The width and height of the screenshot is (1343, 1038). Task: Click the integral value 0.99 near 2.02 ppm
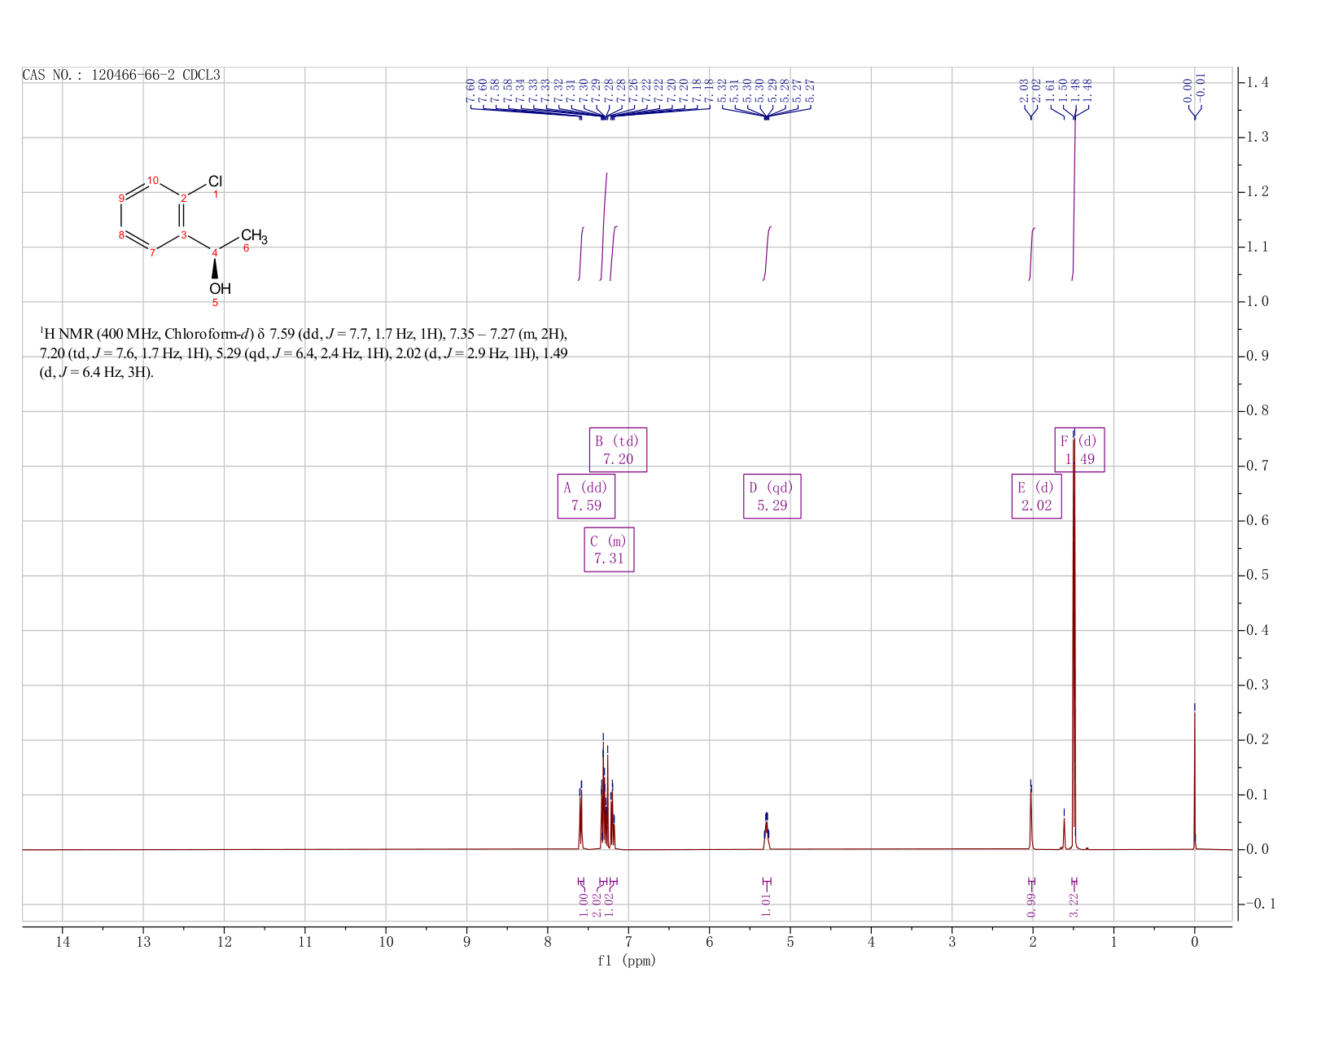pyautogui.click(x=1031, y=904)
